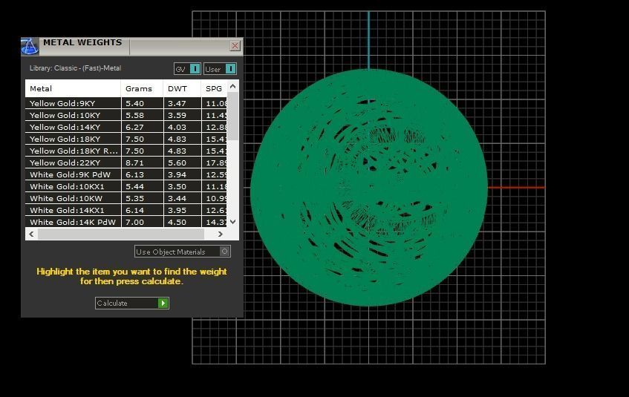Select the White Gold:10KW row
The width and height of the screenshot is (629, 397).
pyautogui.click(x=126, y=199)
